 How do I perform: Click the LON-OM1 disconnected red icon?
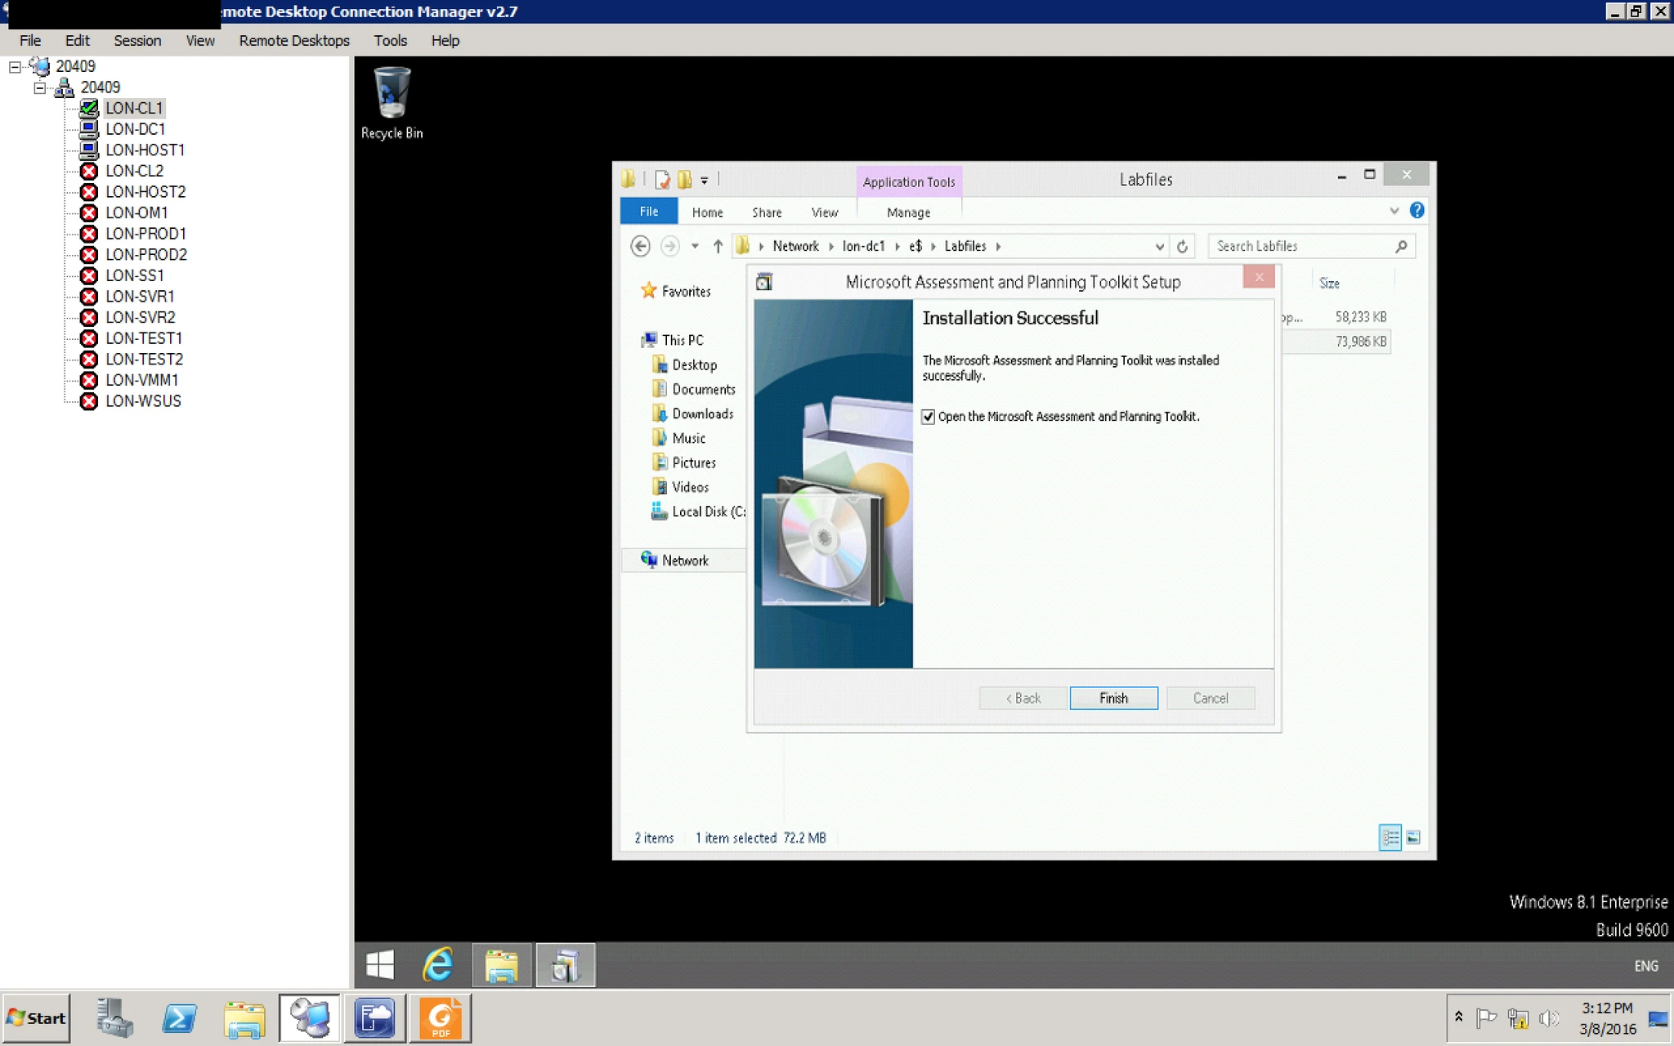89,212
